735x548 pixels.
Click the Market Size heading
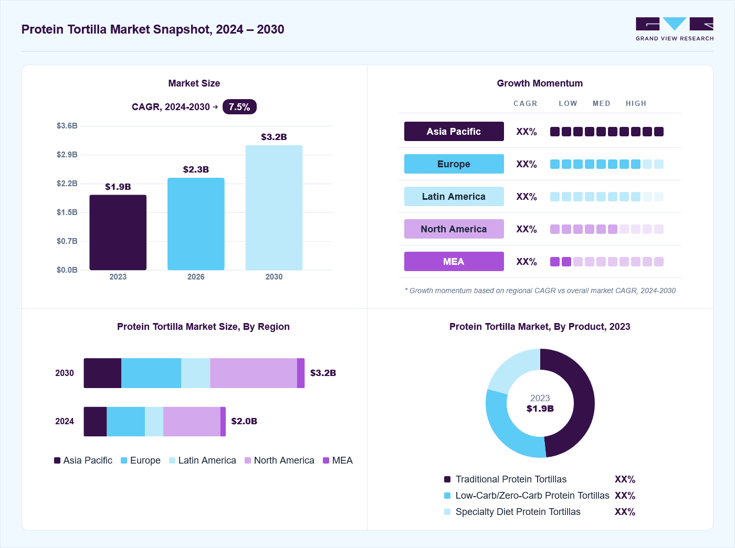[x=194, y=83]
